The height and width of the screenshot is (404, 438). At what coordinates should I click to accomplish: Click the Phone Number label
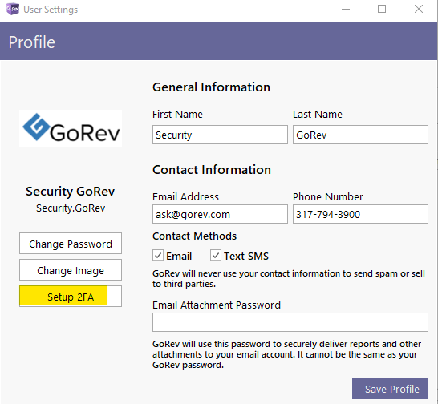pos(328,197)
